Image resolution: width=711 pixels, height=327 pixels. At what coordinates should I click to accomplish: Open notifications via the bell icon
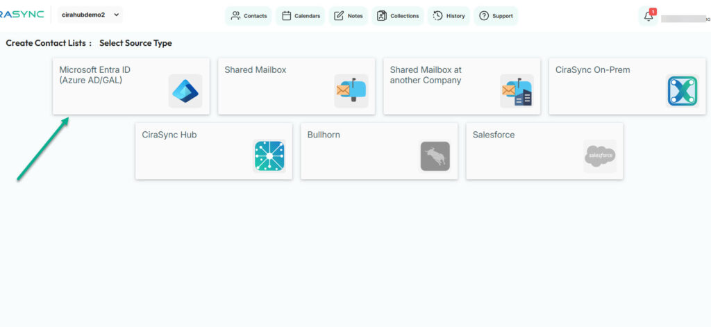pyautogui.click(x=649, y=16)
